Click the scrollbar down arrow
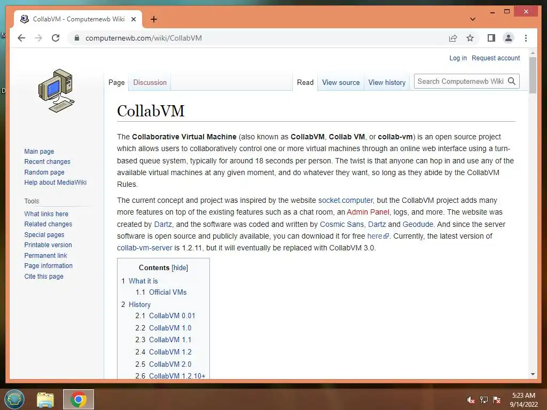The width and height of the screenshot is (547, 410). point(533,374)
